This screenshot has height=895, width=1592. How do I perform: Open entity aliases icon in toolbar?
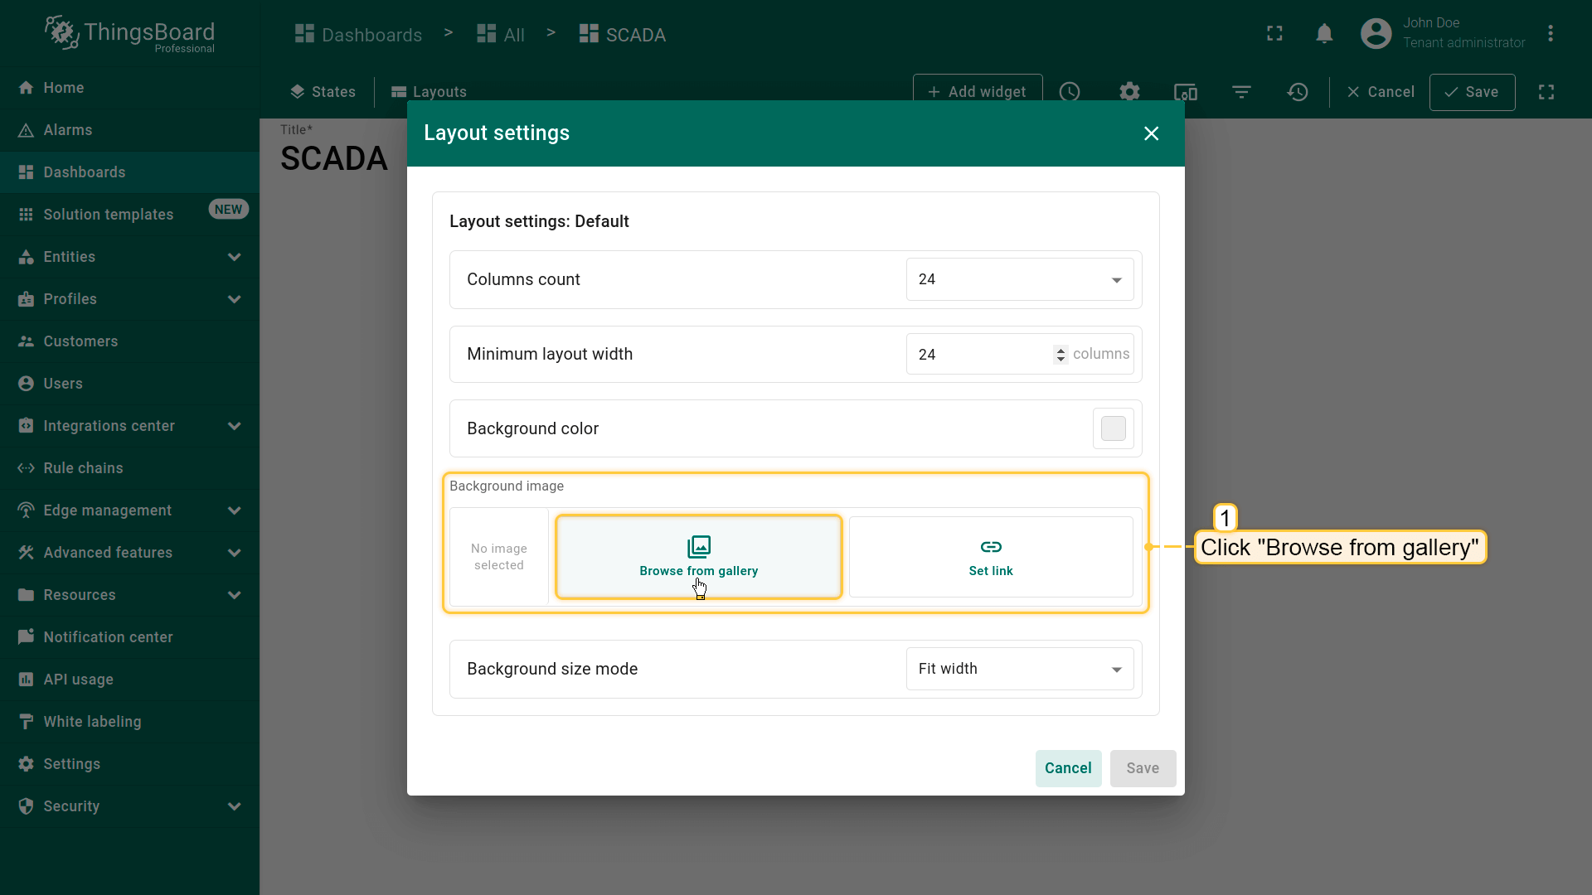(1186, 92)
